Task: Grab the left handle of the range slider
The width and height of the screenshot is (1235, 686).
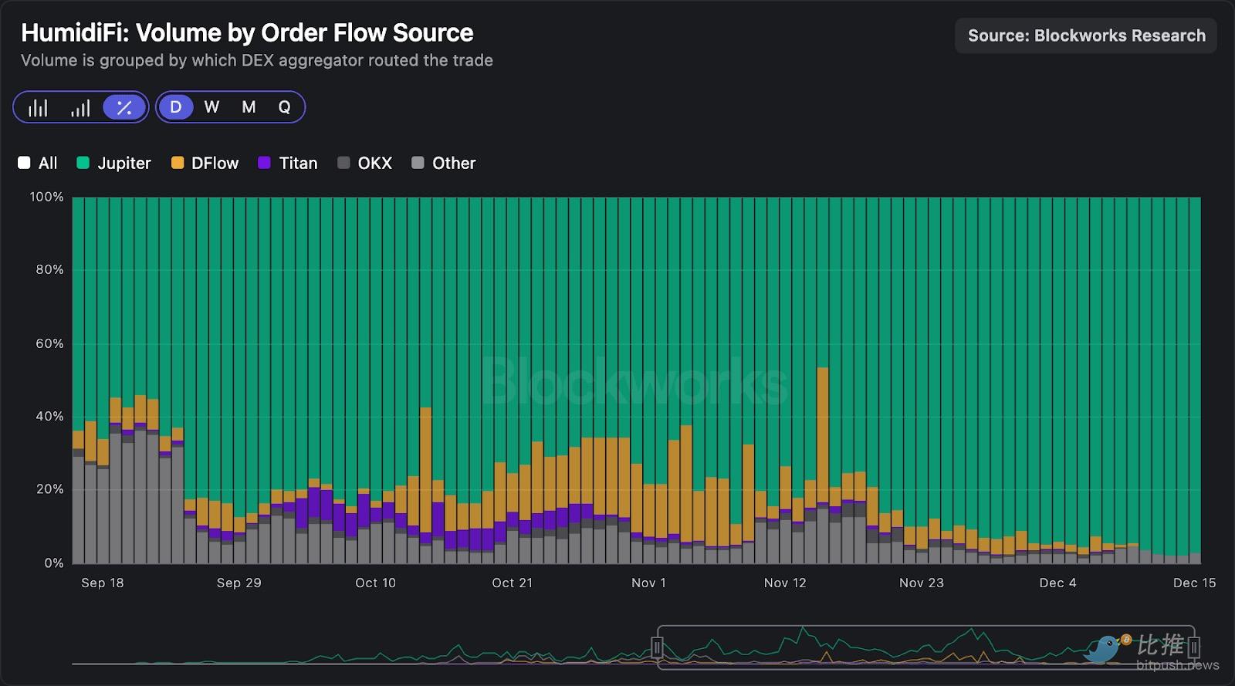Action: [658, 647]
